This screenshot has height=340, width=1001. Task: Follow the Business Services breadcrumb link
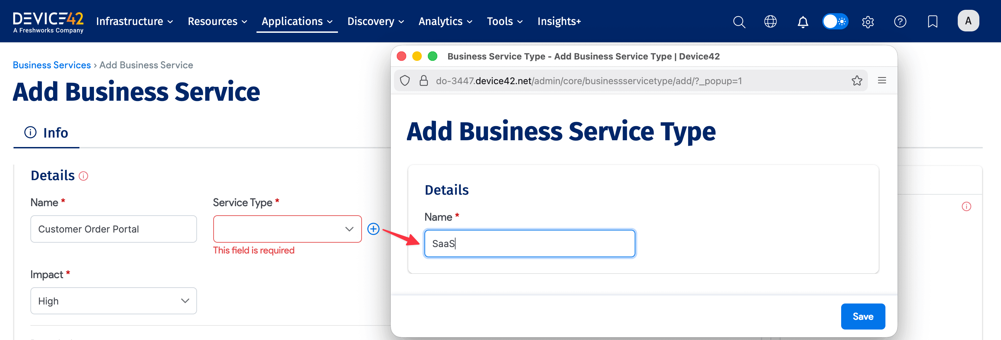pos(52,65)
